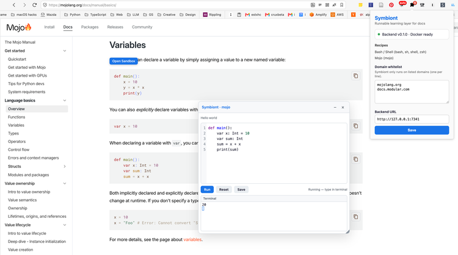Open the AWS bookmark
The width and height of the screenshot is (458, 255).
[x=337, y=15]
